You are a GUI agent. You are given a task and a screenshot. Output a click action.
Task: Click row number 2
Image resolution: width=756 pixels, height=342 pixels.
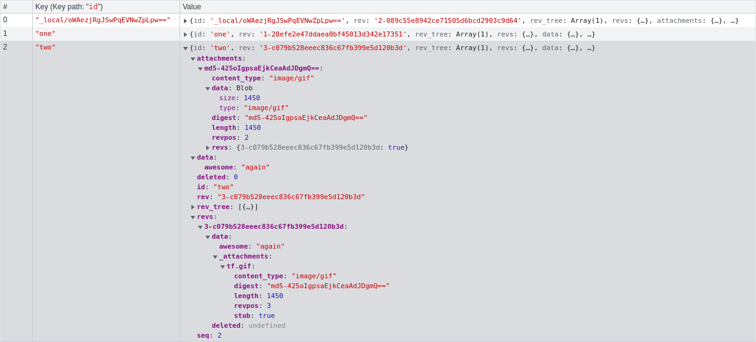[16, 191]
